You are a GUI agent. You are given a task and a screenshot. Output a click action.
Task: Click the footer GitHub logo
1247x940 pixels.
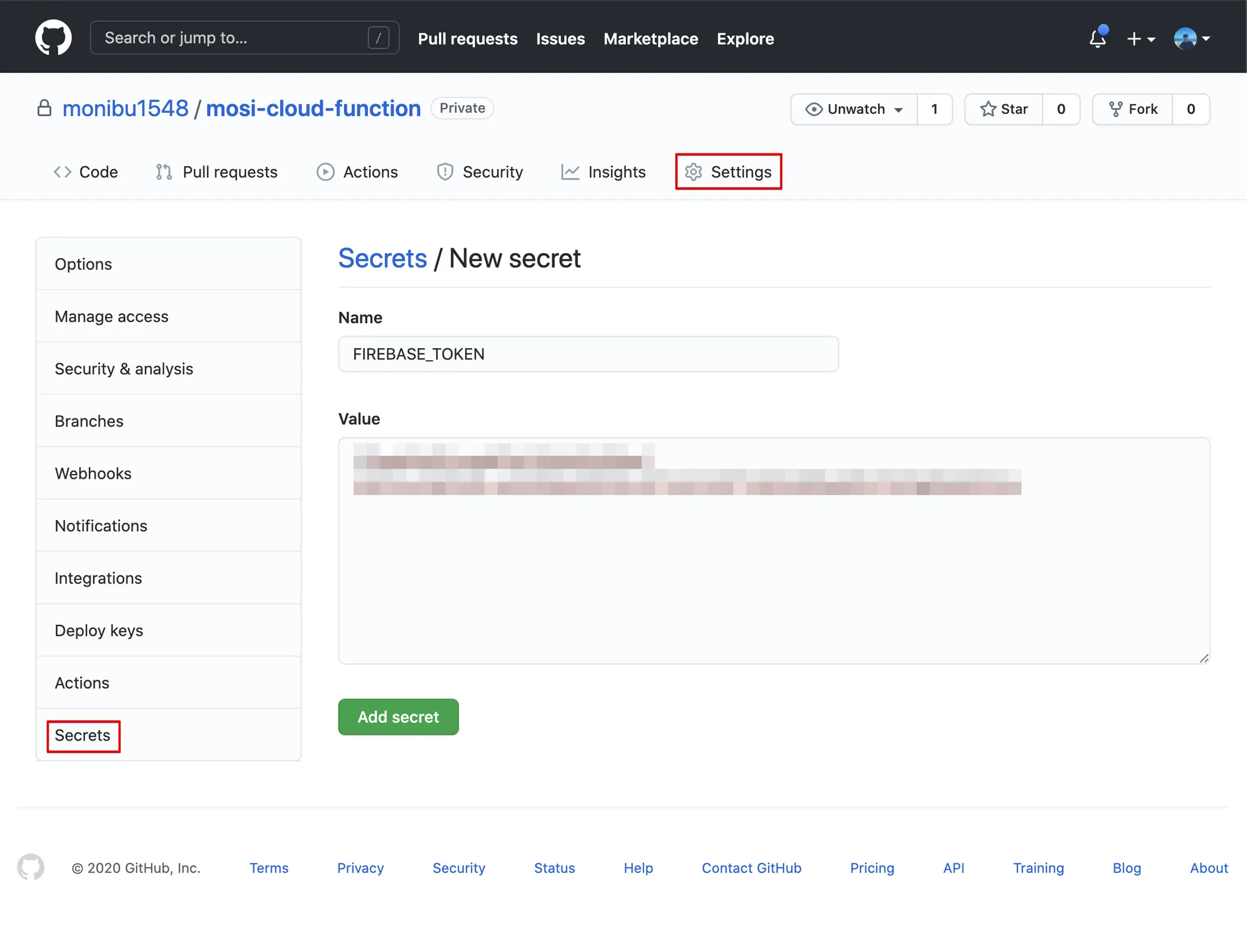pos(30,867)
